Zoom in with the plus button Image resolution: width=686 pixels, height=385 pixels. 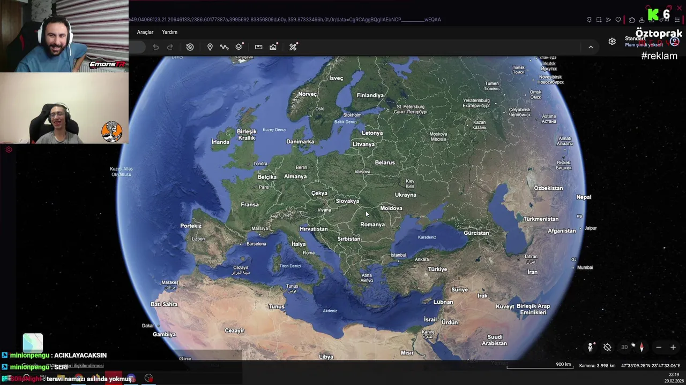673,348
